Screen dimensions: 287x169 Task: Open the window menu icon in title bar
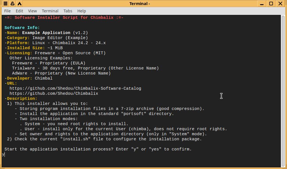point(5,4)
